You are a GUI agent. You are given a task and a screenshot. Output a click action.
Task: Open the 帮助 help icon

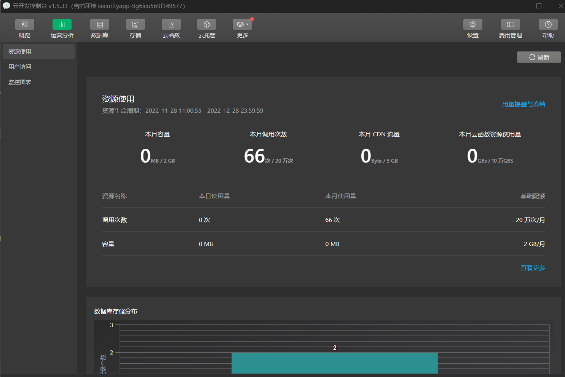[x=548, y=24]
